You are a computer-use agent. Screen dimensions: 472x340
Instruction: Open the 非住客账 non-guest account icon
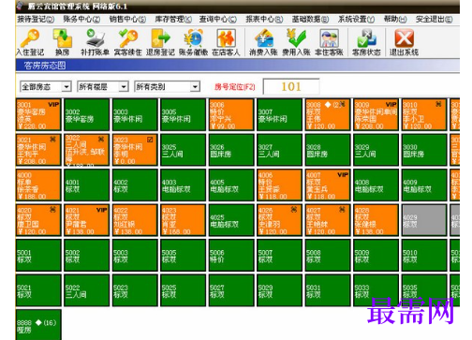(x=329, y=42)
